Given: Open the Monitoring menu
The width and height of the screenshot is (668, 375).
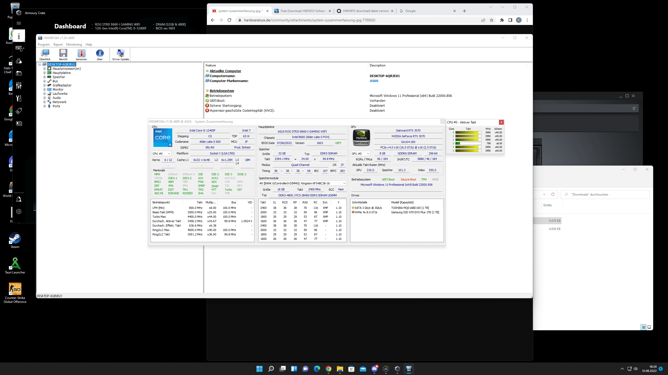Looking at the screenshot, I should [x=74, y=45].
